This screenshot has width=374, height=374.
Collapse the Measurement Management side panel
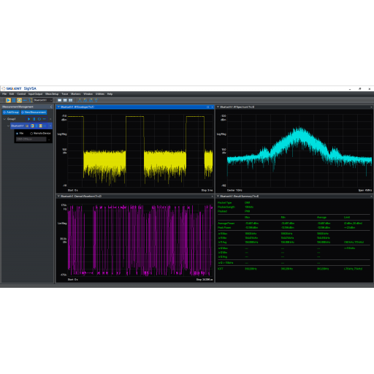[x=51, y=107]
